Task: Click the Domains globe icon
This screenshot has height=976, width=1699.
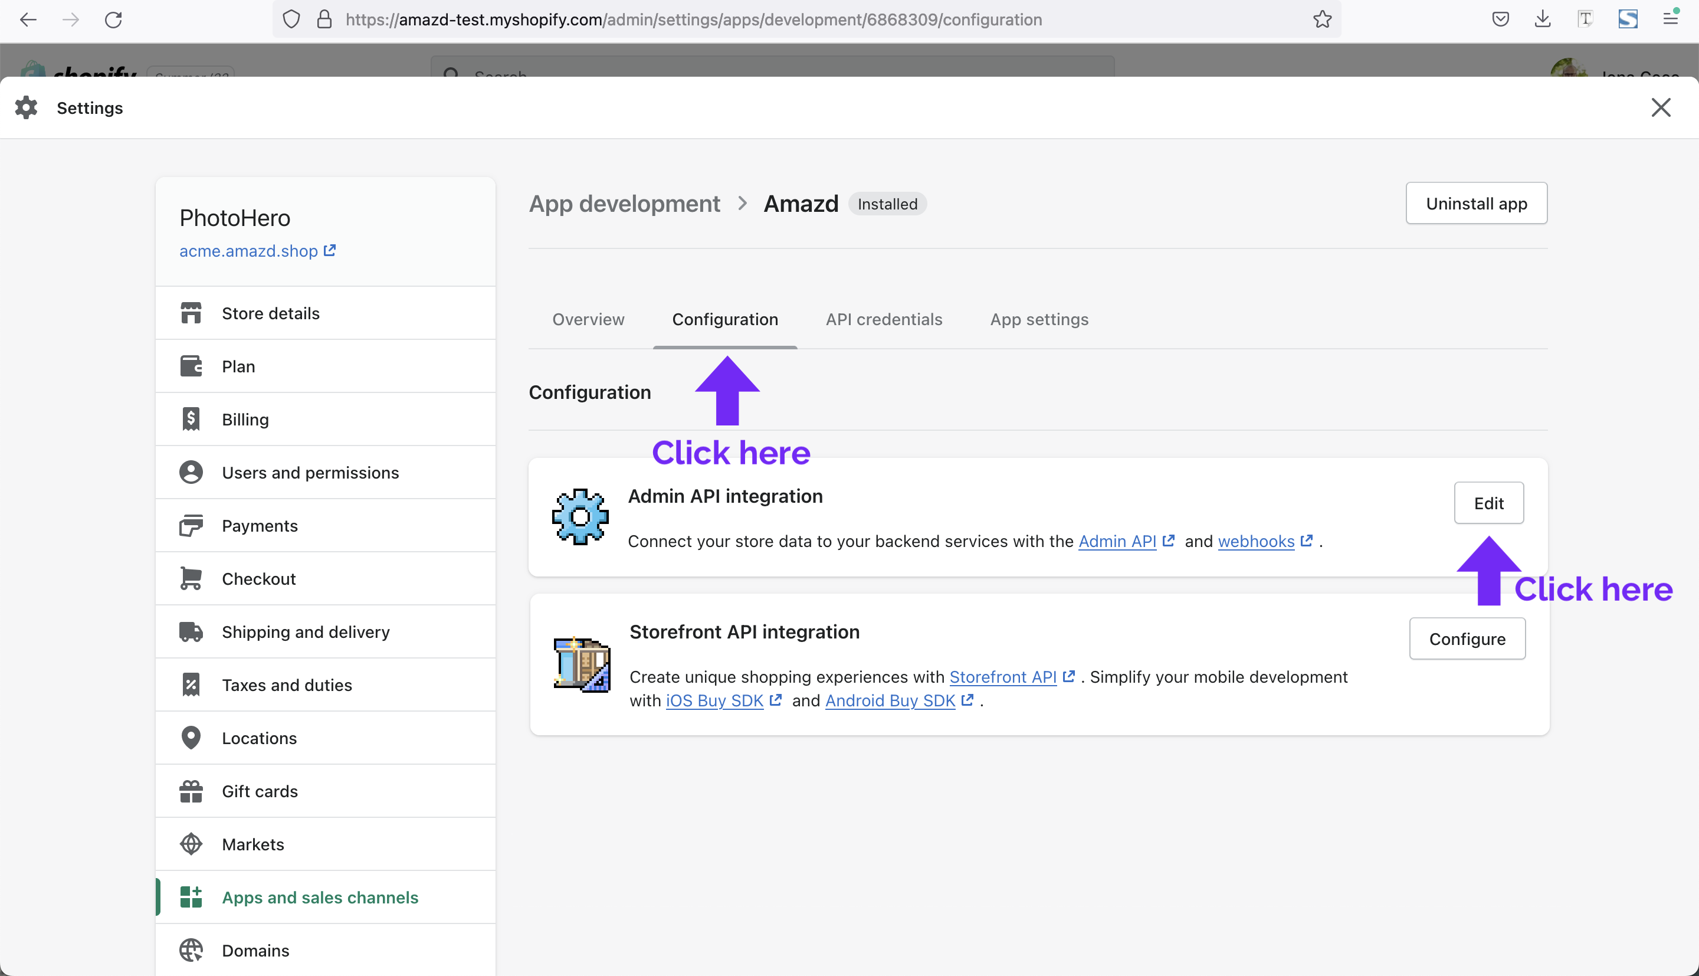Action: [x=191, y=950]
